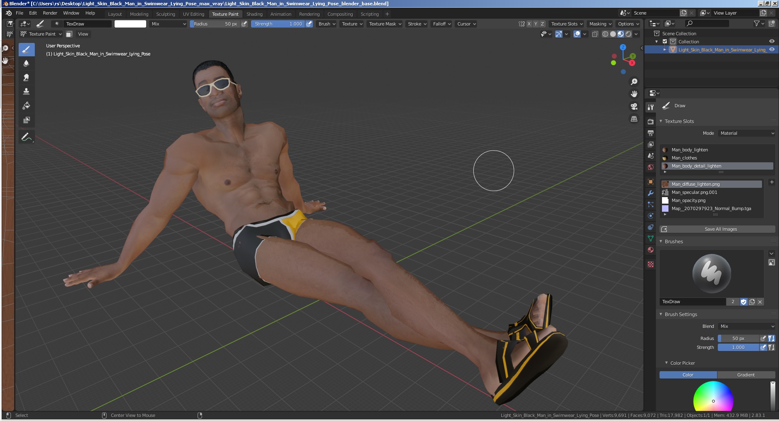
Task: Open the Brush popover dropdown
Action: pyautogui.click(x=327, y=24)
